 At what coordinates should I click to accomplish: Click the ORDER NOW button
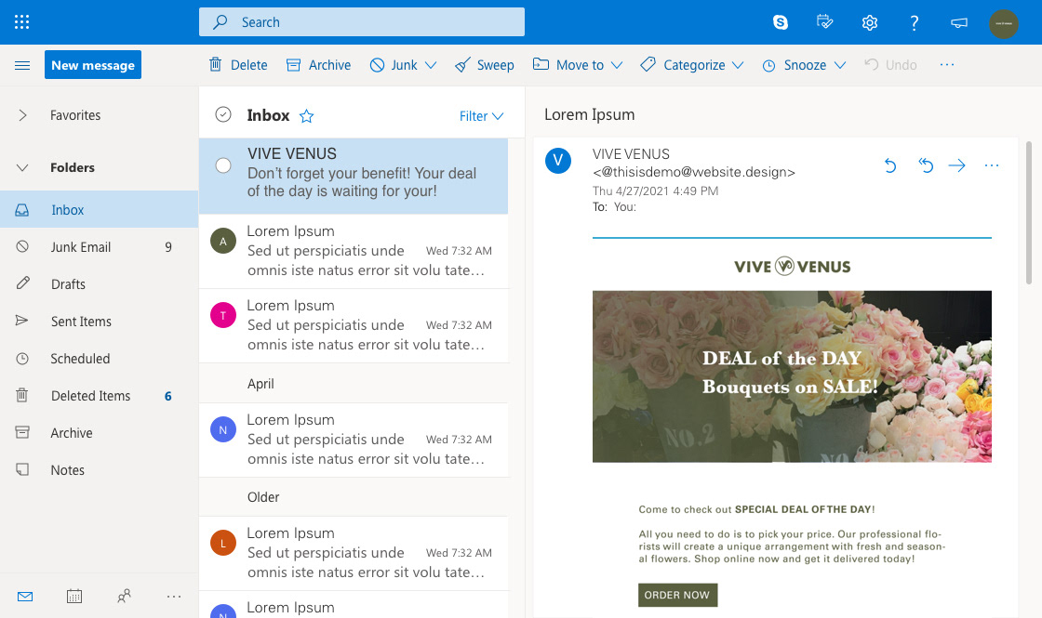pos(677,595)
